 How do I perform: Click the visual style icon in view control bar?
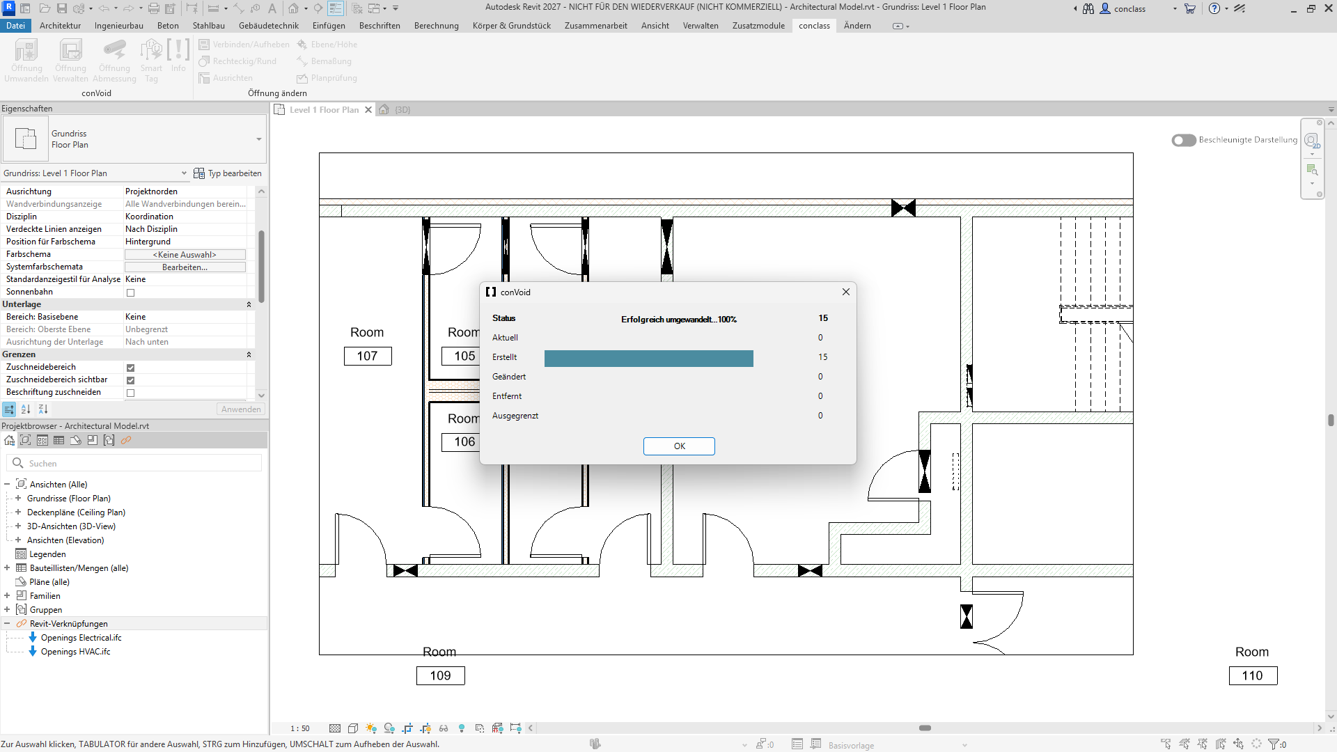tap(353, 728)
